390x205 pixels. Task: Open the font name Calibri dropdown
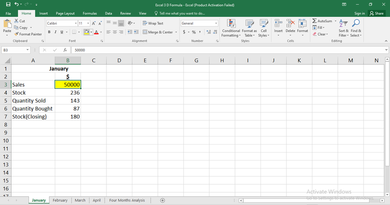click(x=76, y=23)
